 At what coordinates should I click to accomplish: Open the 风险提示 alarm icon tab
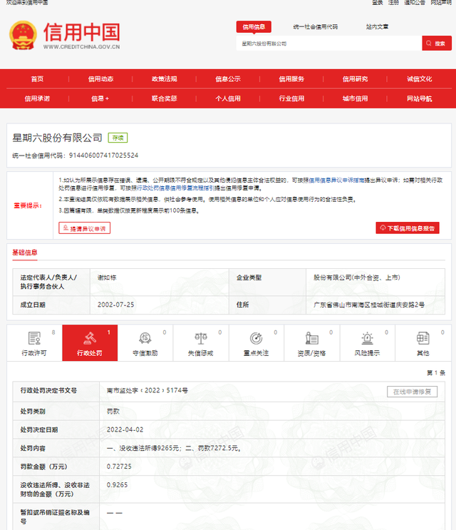coord(367,343)
